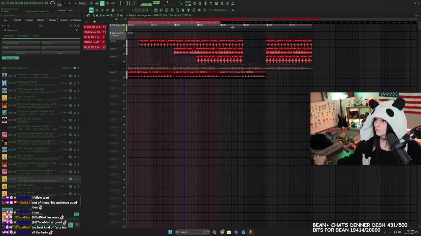Viewport: 421px width, 236px height.
Task: Toggle mute dot on Track 4
Action: click(124, 53)
